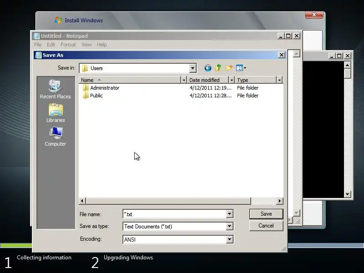Maximize the Untitled - Notepad window
Viewport: 364px width, 273px height.
tap(288, 36)
